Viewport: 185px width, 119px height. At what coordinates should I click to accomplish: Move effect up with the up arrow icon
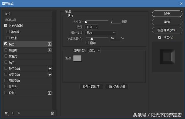12,113
